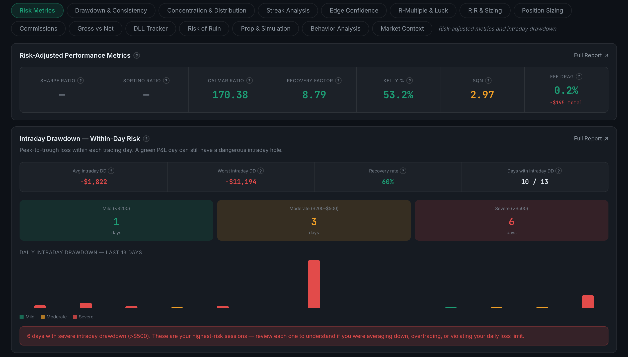Show SQN explanation icon

(488, 80)
